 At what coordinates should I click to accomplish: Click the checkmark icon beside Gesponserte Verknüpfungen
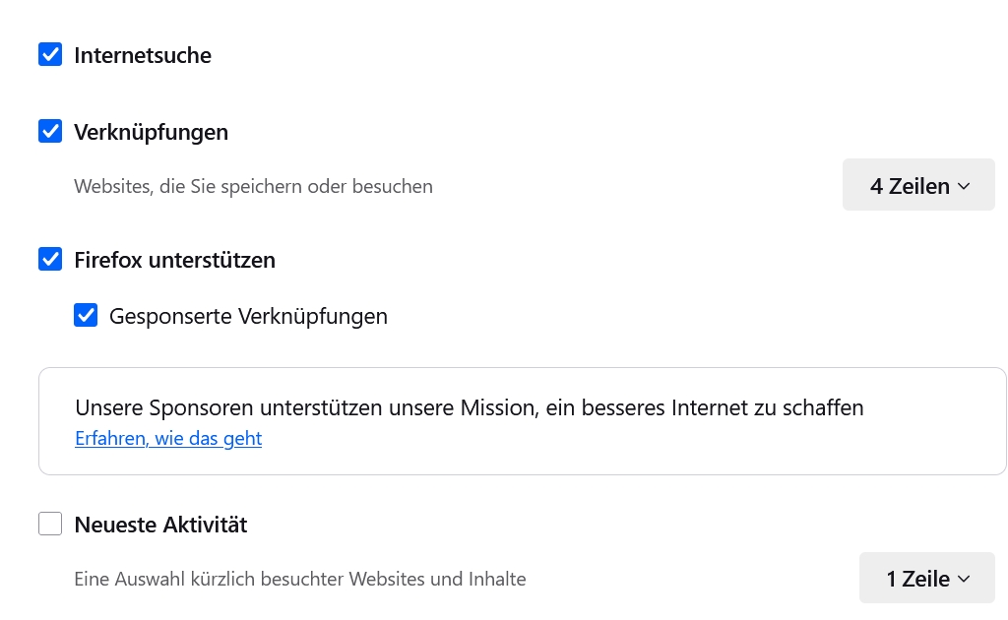pos(86,316)
